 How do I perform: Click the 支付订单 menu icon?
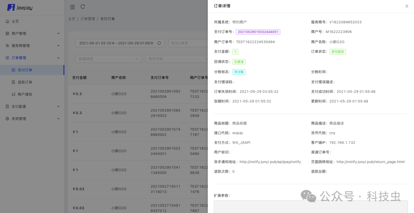pos(13,70)
